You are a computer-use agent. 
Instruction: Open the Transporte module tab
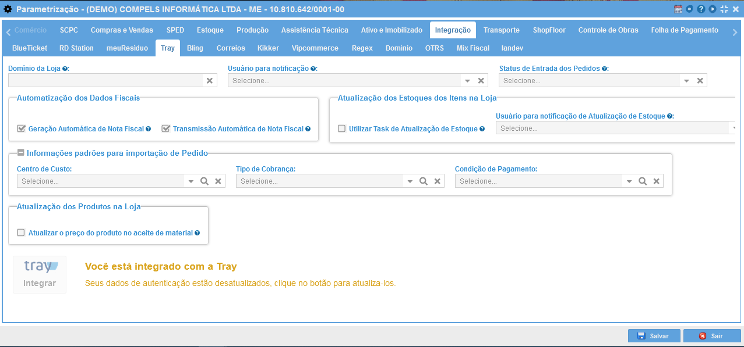tap(502, 30)
